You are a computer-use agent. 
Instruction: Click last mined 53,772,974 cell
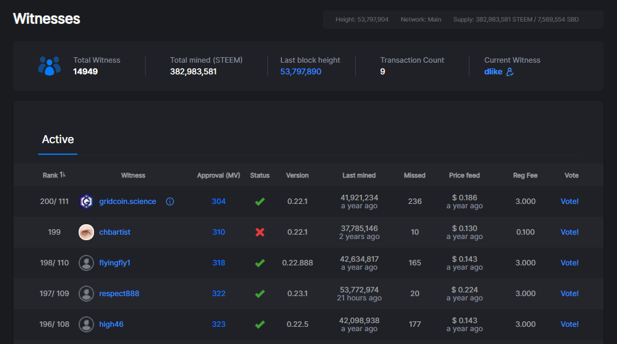coord(360,290)
